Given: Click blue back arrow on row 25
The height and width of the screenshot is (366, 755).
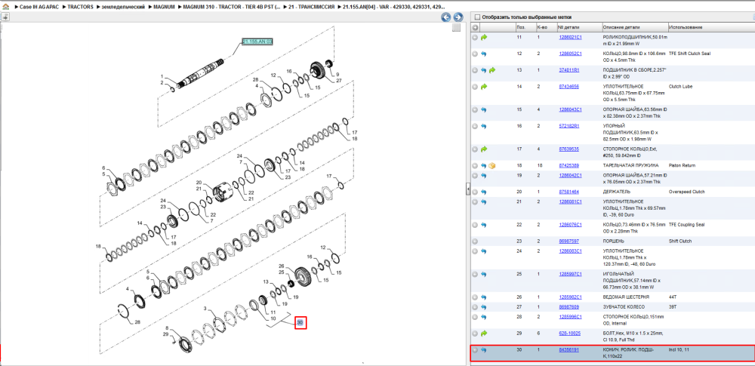Looking at the screenshot, I should tap(484, 274).
